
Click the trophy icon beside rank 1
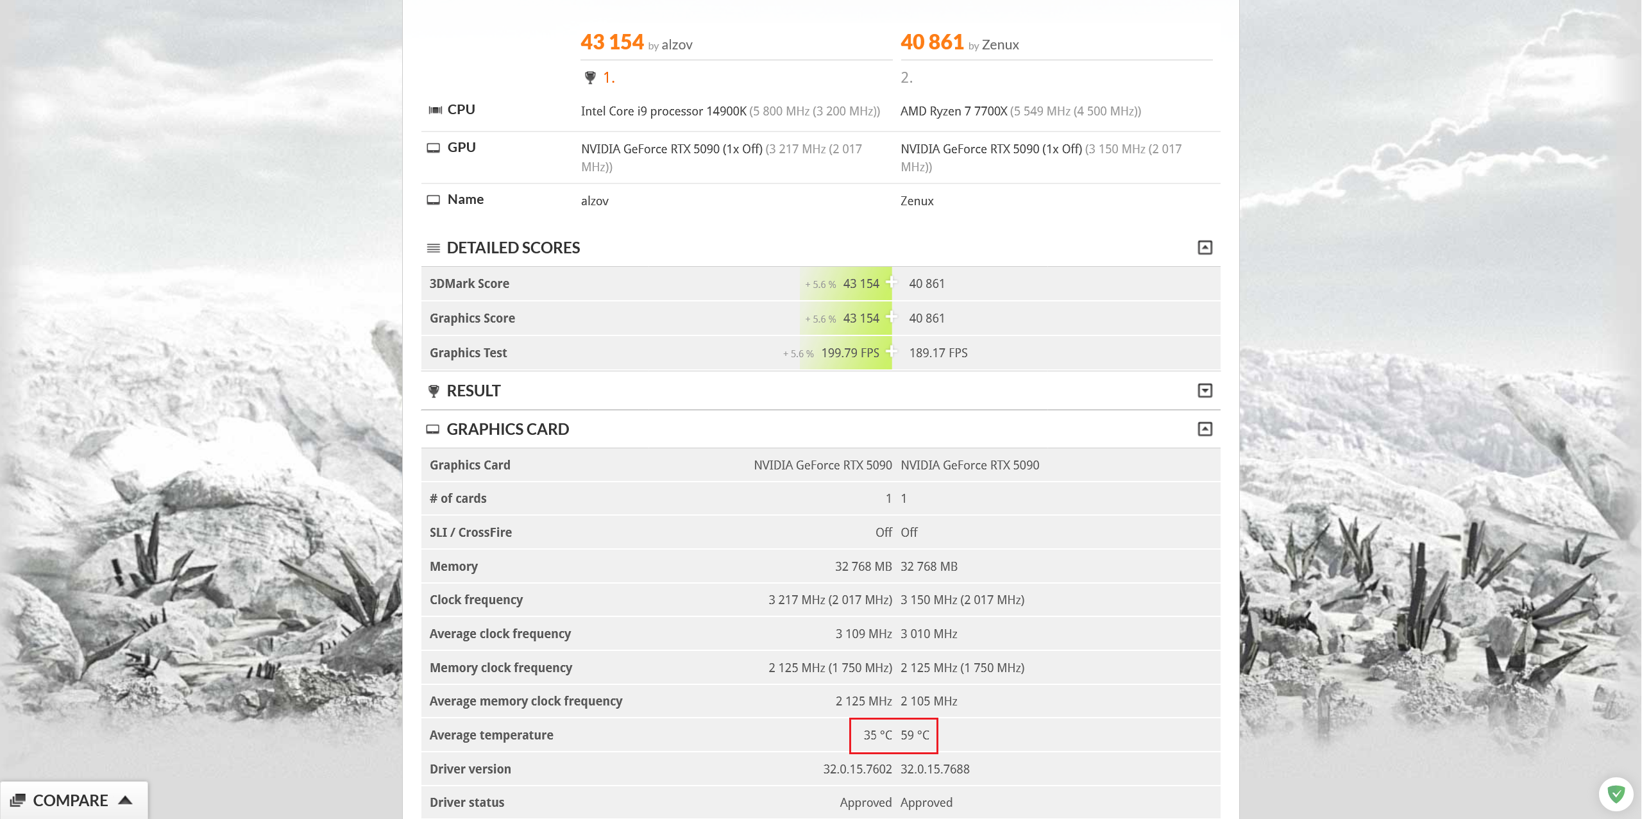(590, 78)
